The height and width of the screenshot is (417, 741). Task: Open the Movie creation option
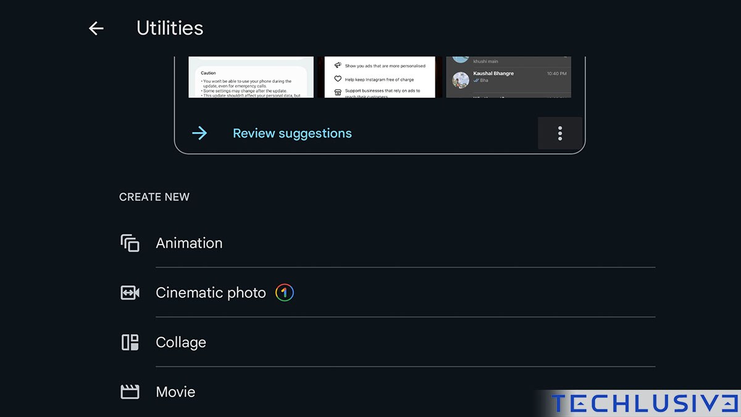coord(175,392)
